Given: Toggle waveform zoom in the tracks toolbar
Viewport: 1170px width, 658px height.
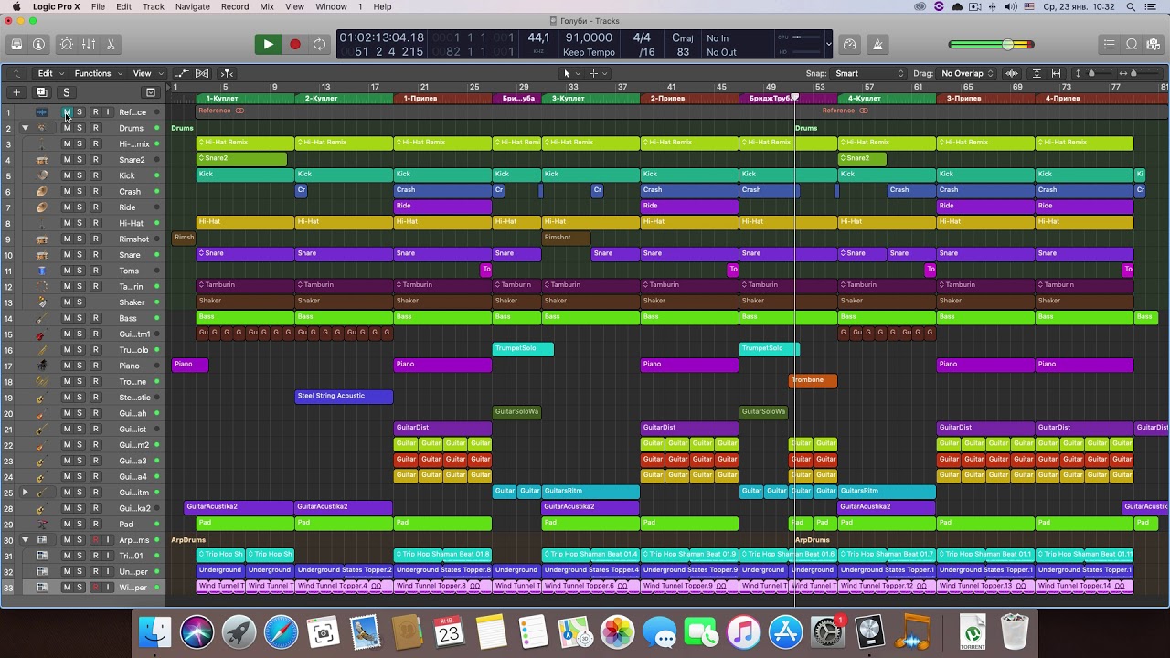Looking at the screenshot, I should (1012, 73).
